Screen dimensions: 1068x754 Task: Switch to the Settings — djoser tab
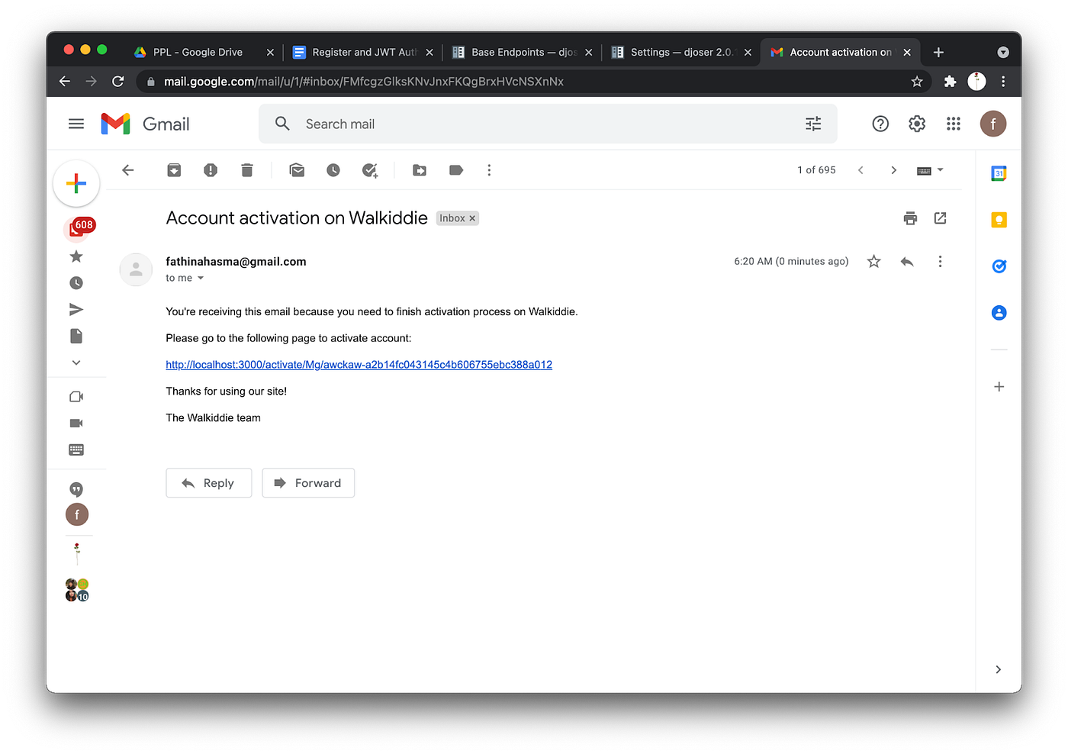[x=679, y=52]
